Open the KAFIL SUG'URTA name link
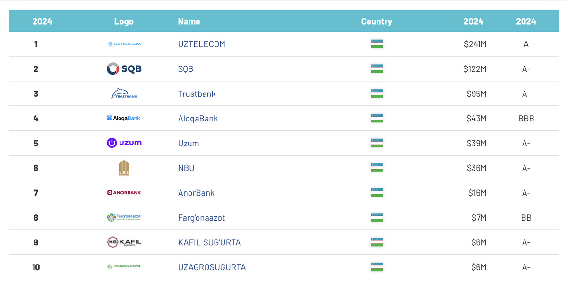The height and width of the screenshot is (291, 567). coord(209,242)
